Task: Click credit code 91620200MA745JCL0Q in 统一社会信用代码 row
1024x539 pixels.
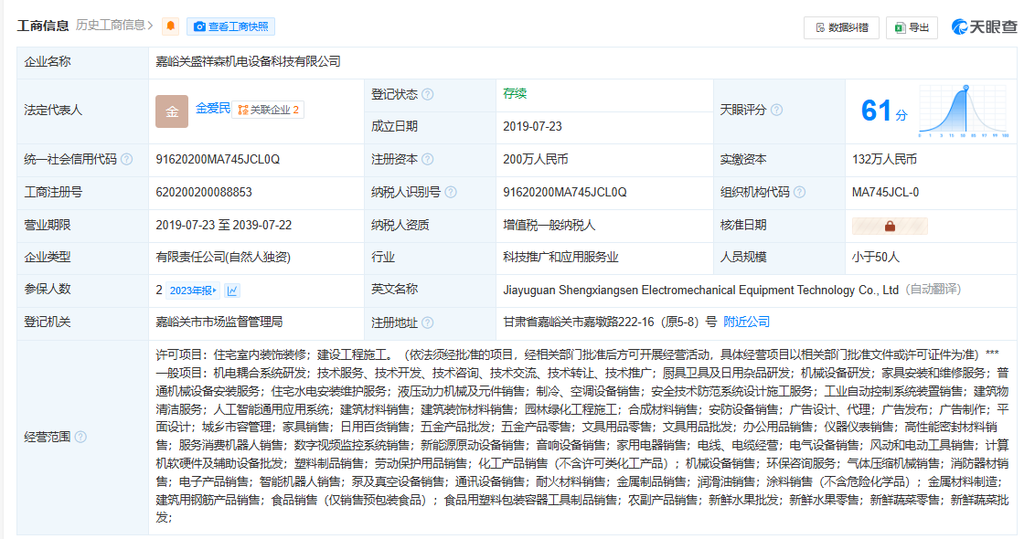Action: (218, 159)
